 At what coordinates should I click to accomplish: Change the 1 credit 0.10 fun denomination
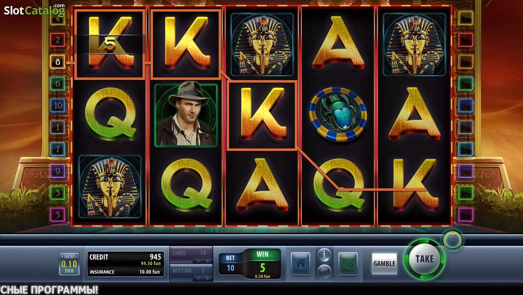pos(69,264)
